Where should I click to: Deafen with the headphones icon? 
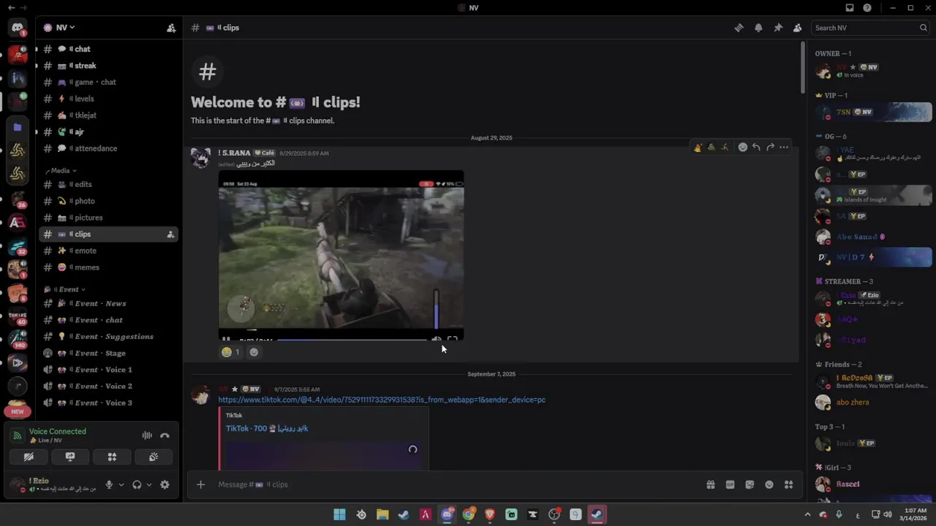point(137,484)
